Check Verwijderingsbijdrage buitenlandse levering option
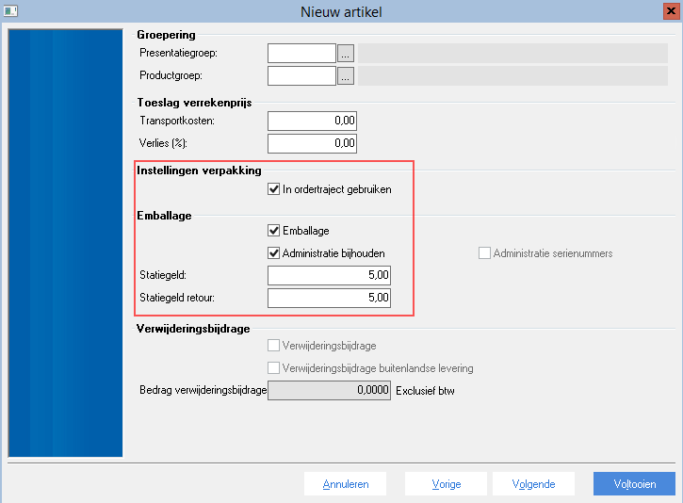 (273, 368)
